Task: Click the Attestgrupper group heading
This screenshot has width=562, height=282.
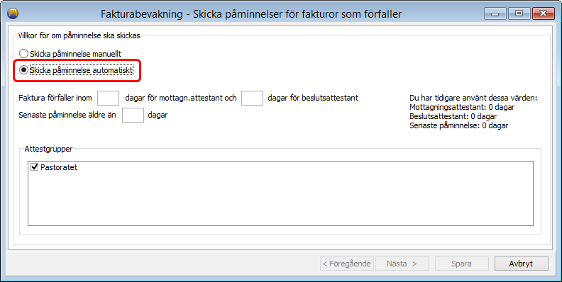Action: click(48, 150)
